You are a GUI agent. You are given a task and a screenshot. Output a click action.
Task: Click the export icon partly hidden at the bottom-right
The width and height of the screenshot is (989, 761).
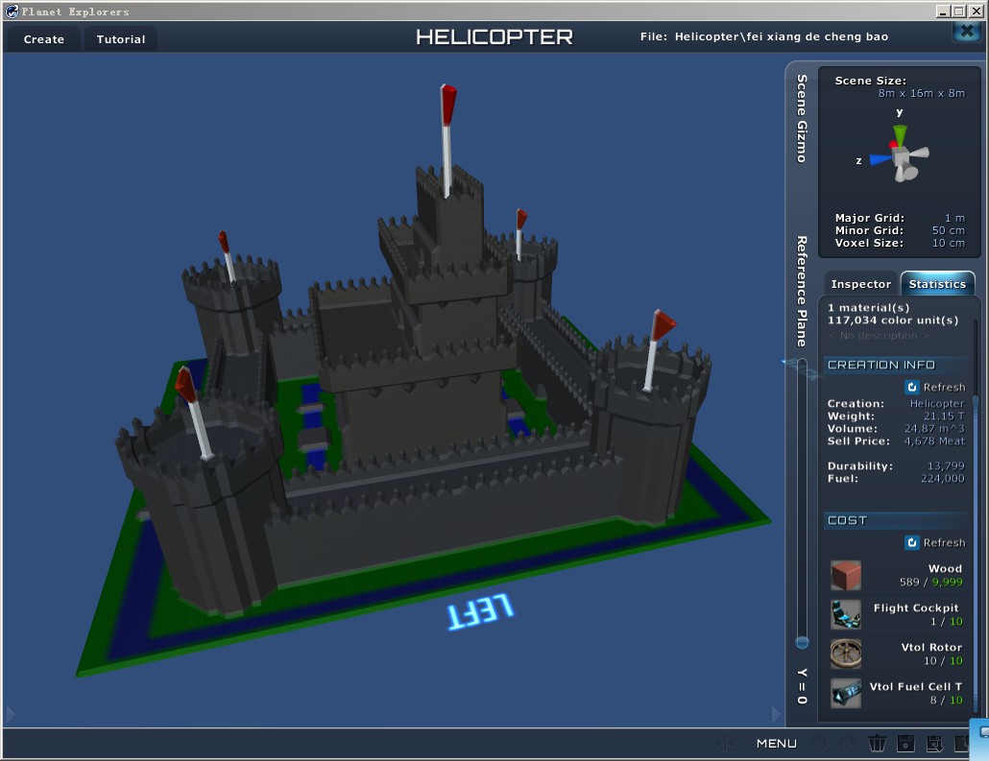(962, 744)
